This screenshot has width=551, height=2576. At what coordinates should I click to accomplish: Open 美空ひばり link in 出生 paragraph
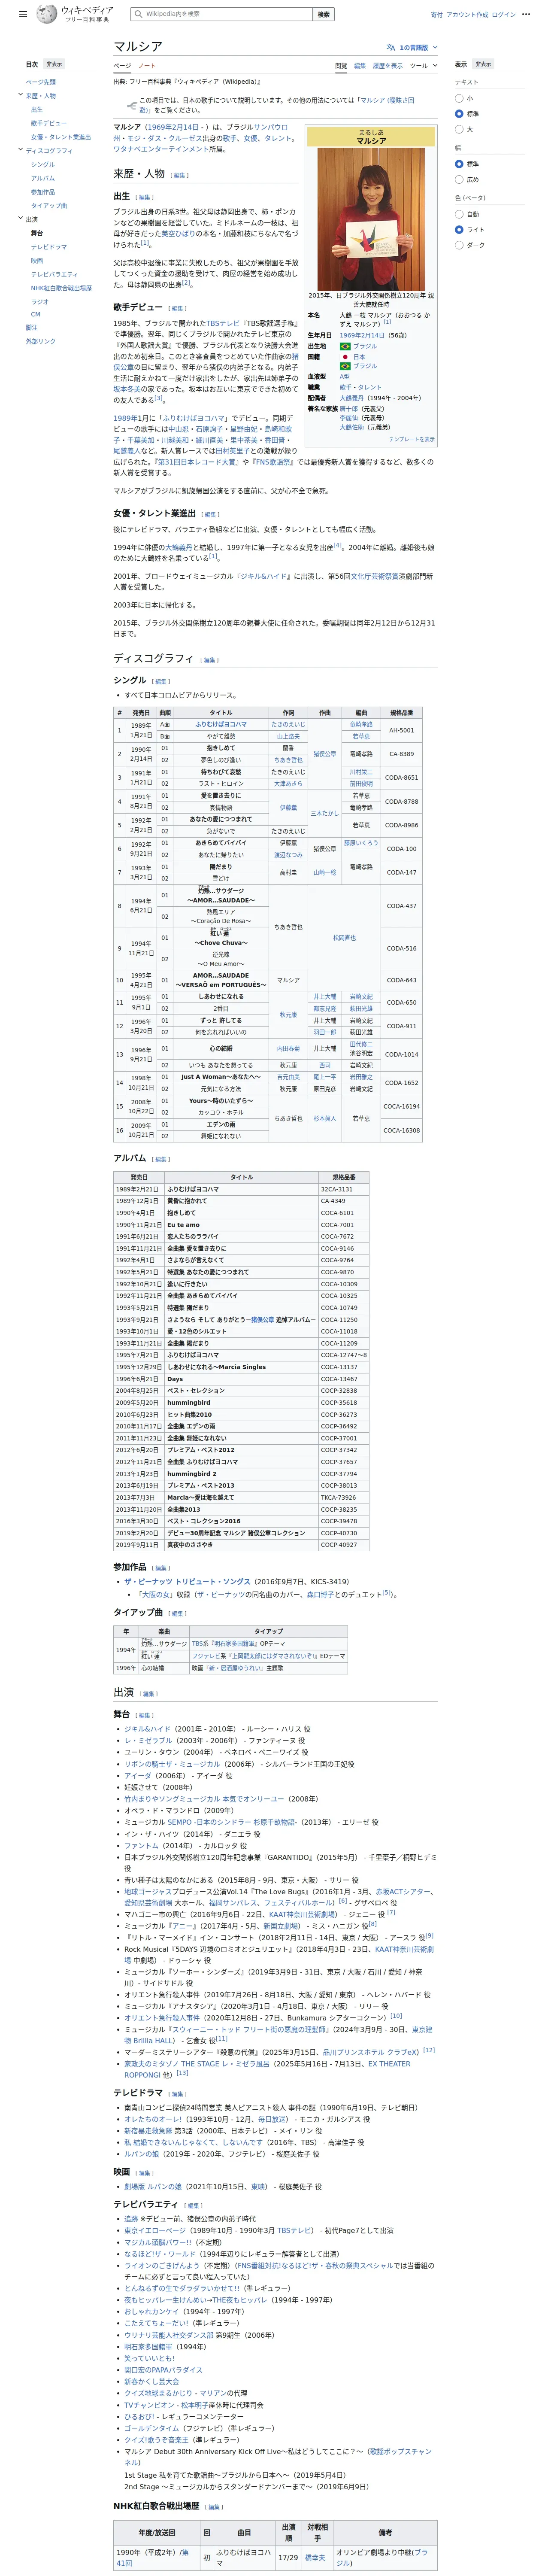(179, 233)
